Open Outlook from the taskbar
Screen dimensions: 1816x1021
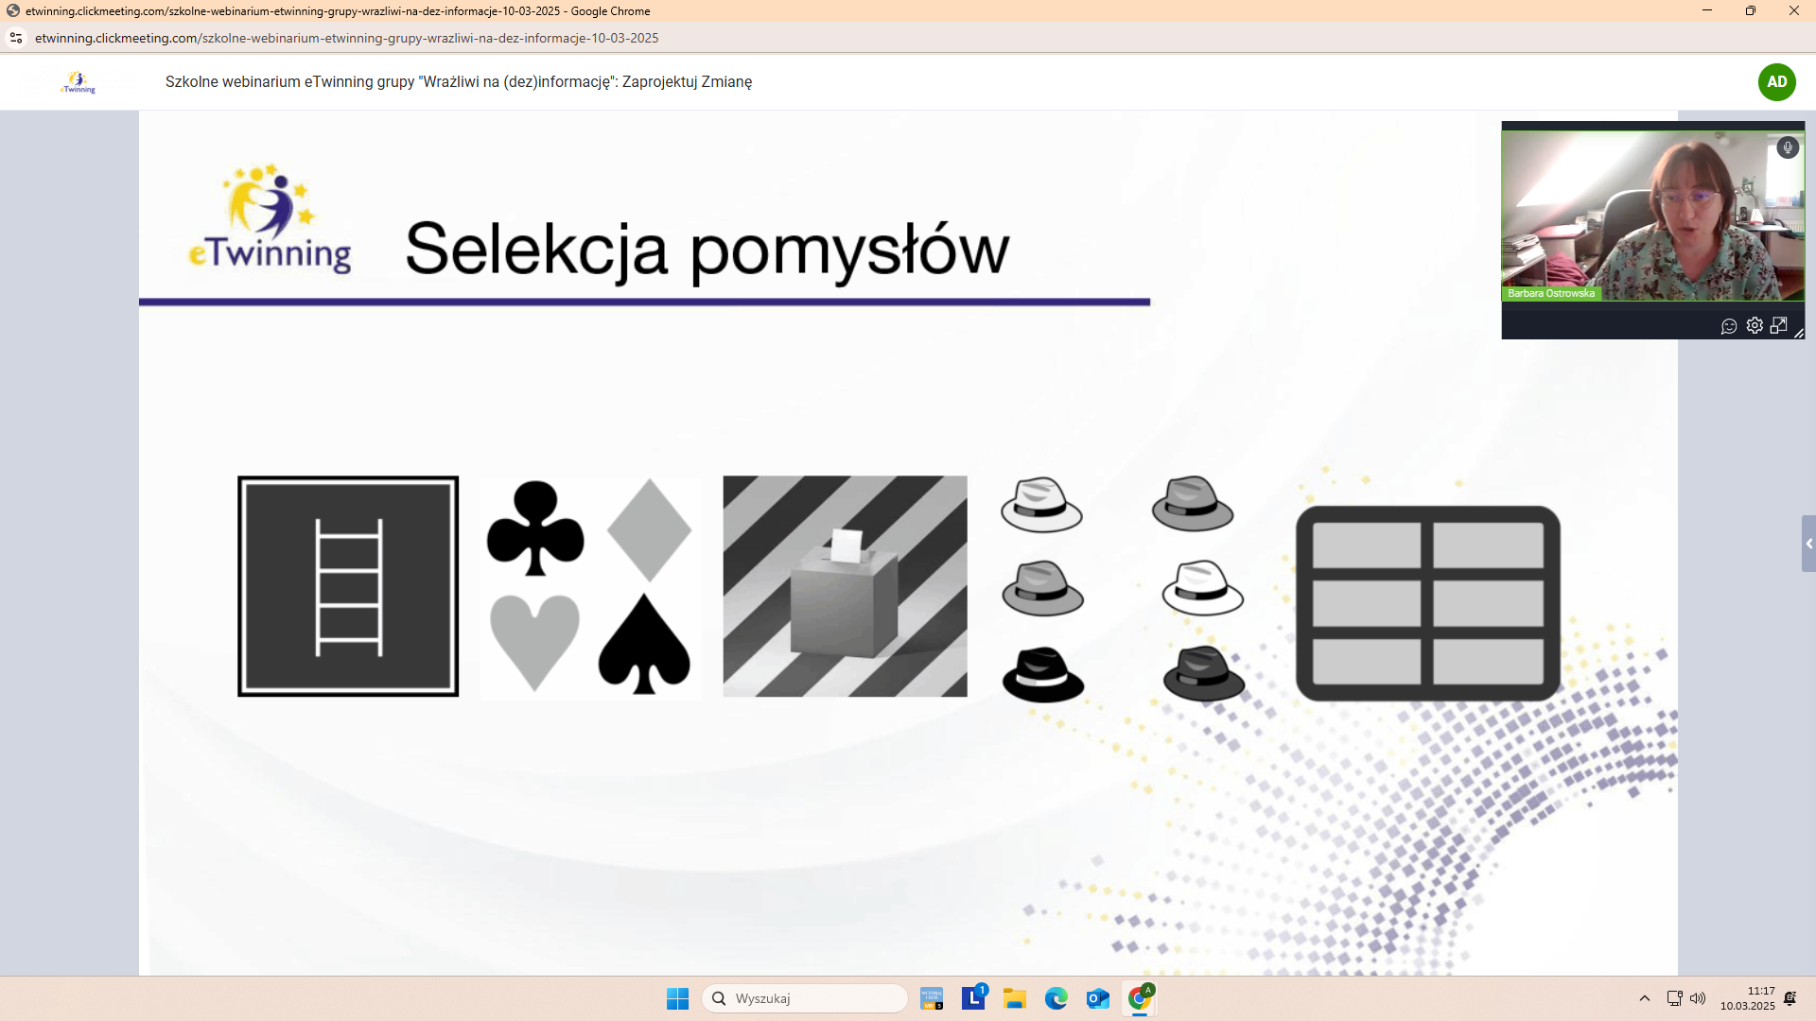pos(1097,998)
